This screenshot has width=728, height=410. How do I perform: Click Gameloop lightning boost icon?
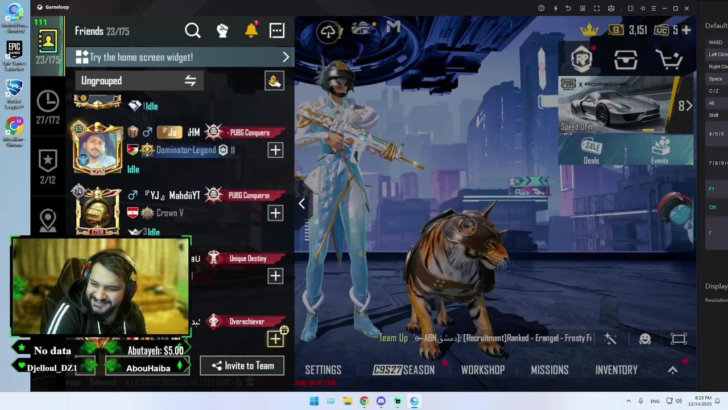pyautogui.click(x=556, y=8)
